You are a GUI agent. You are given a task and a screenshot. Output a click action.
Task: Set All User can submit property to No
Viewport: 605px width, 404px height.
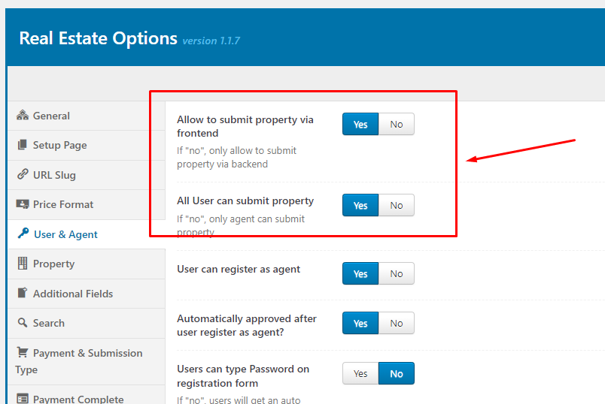397,206
